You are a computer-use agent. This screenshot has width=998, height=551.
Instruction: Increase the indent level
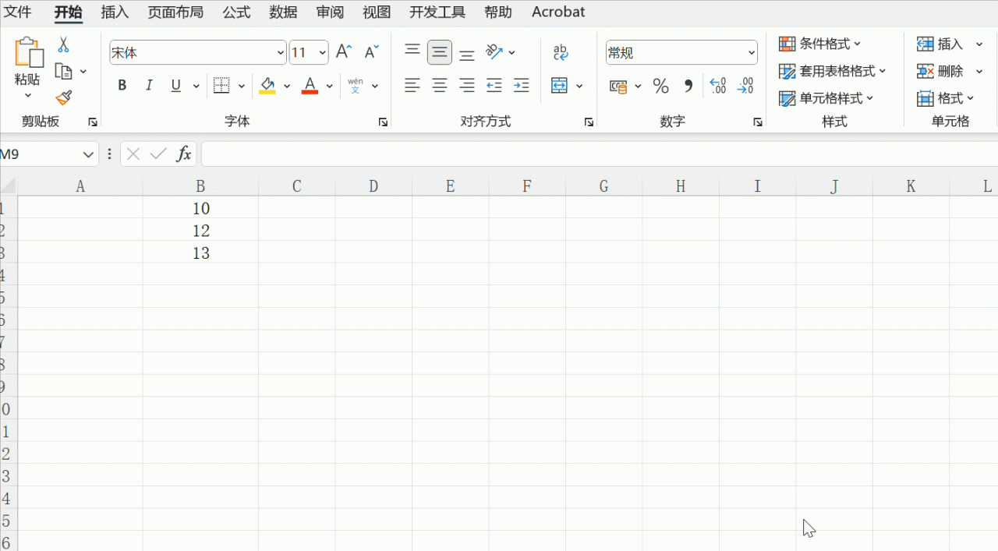521,86
